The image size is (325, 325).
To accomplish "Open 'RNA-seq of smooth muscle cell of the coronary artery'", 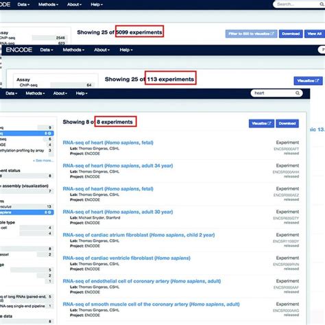I will tap(151, 304).
